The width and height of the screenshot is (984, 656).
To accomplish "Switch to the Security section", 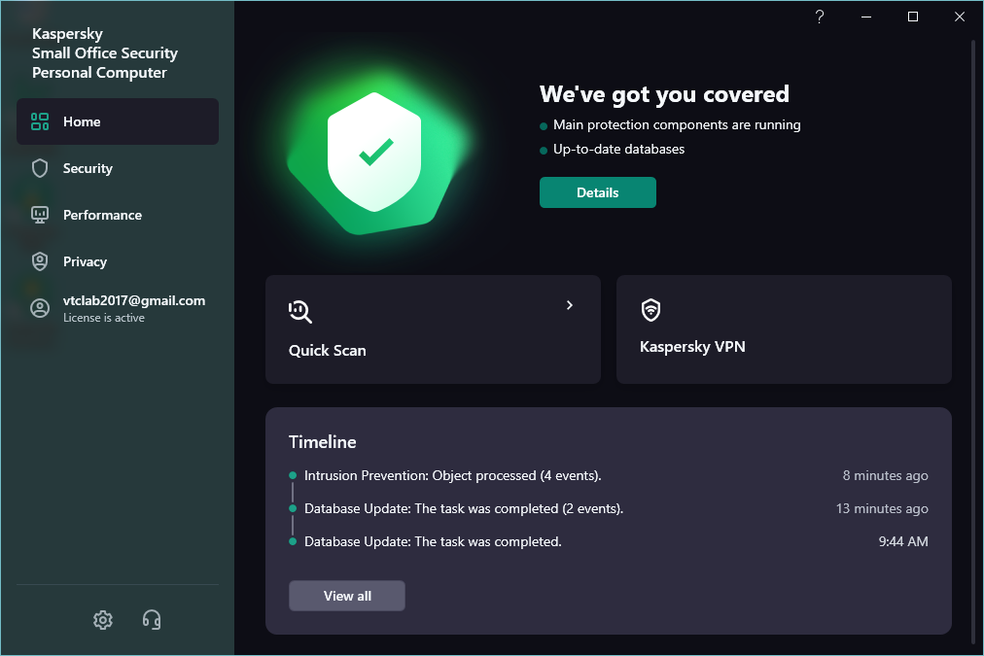I will click(x=88, y=168).
